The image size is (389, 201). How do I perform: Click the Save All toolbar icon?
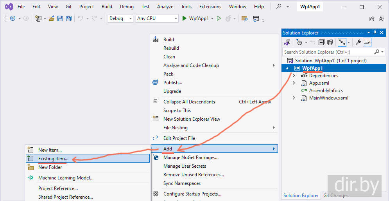(68, 18)
